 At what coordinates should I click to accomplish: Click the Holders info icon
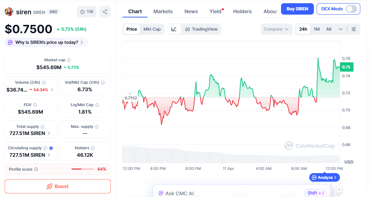[93, 148]
